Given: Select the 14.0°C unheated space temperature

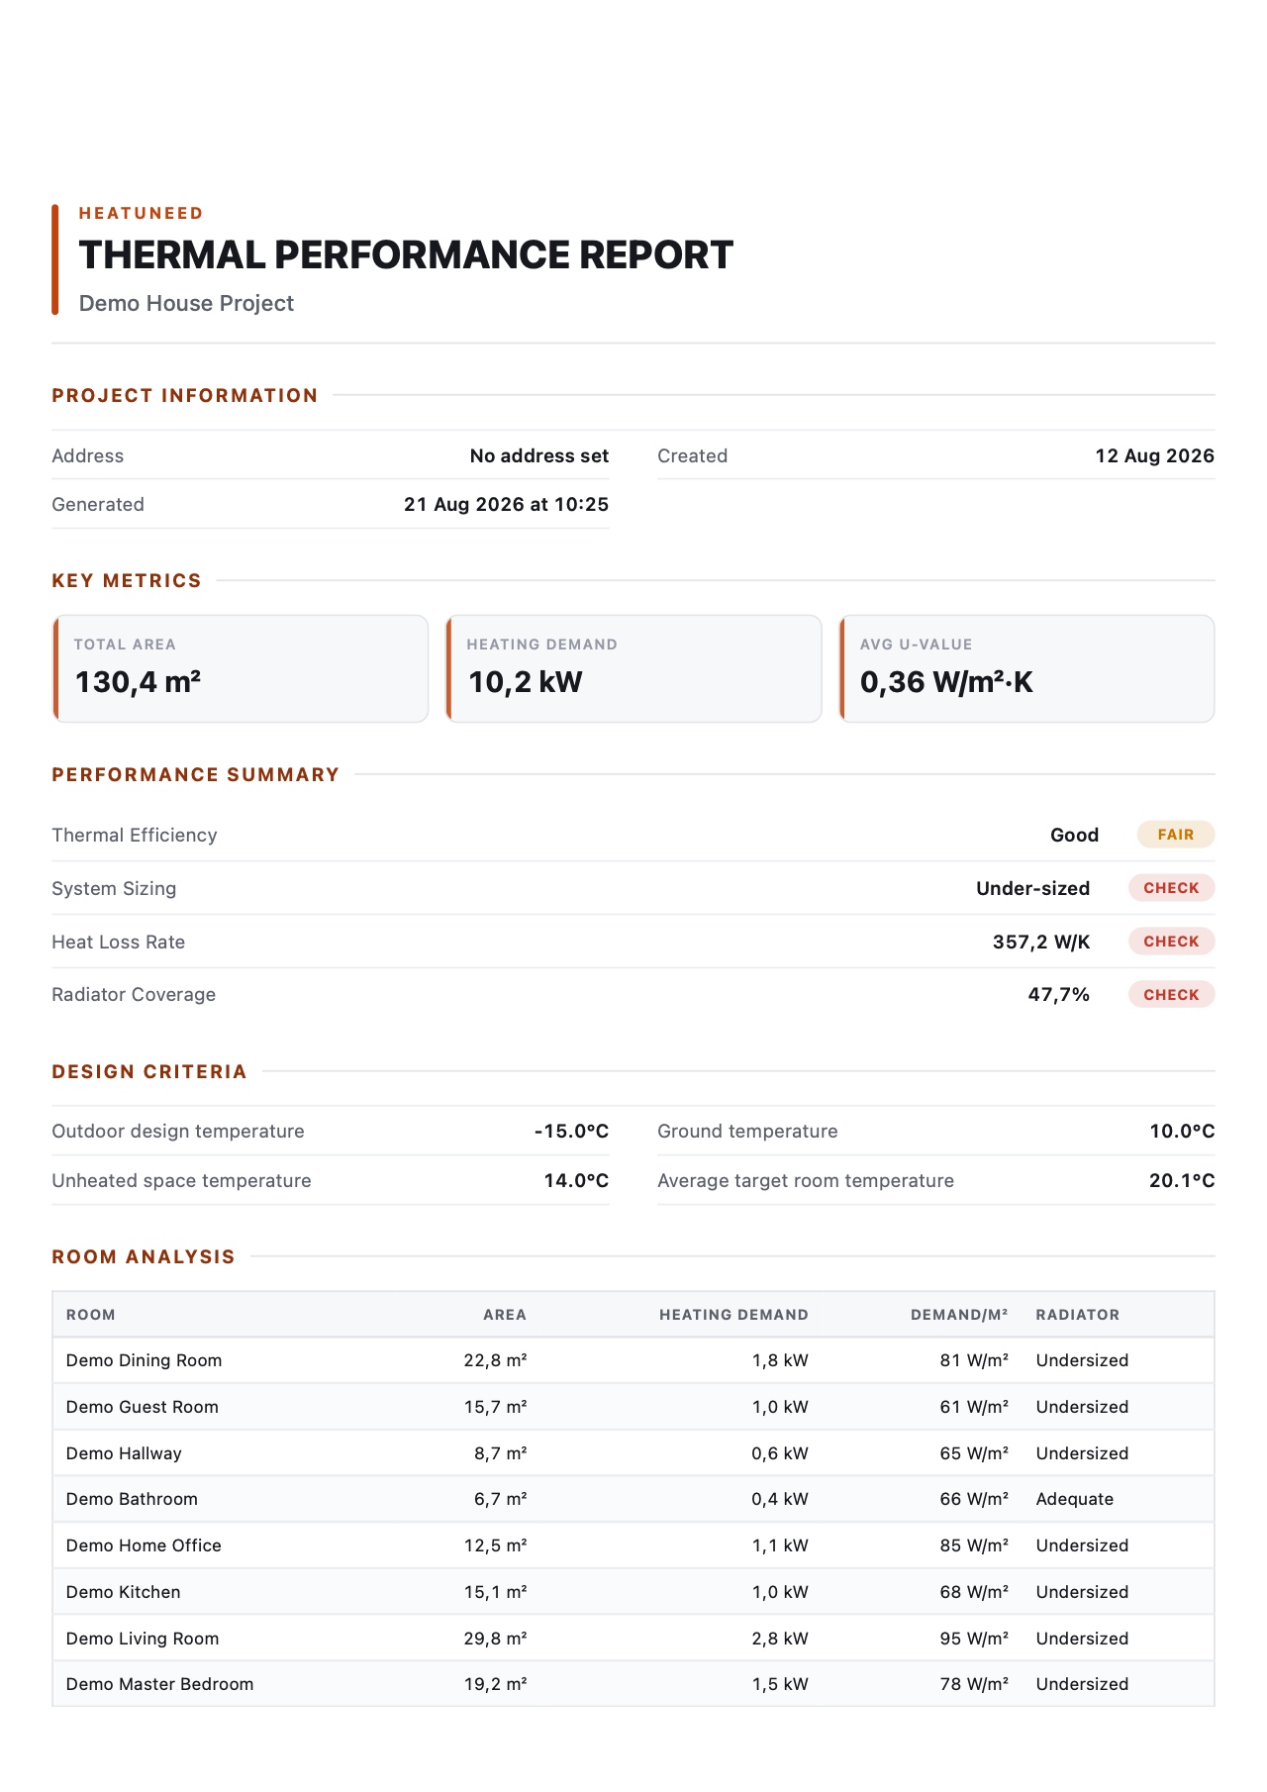Looking at the screenshot, I should 576,1180.
